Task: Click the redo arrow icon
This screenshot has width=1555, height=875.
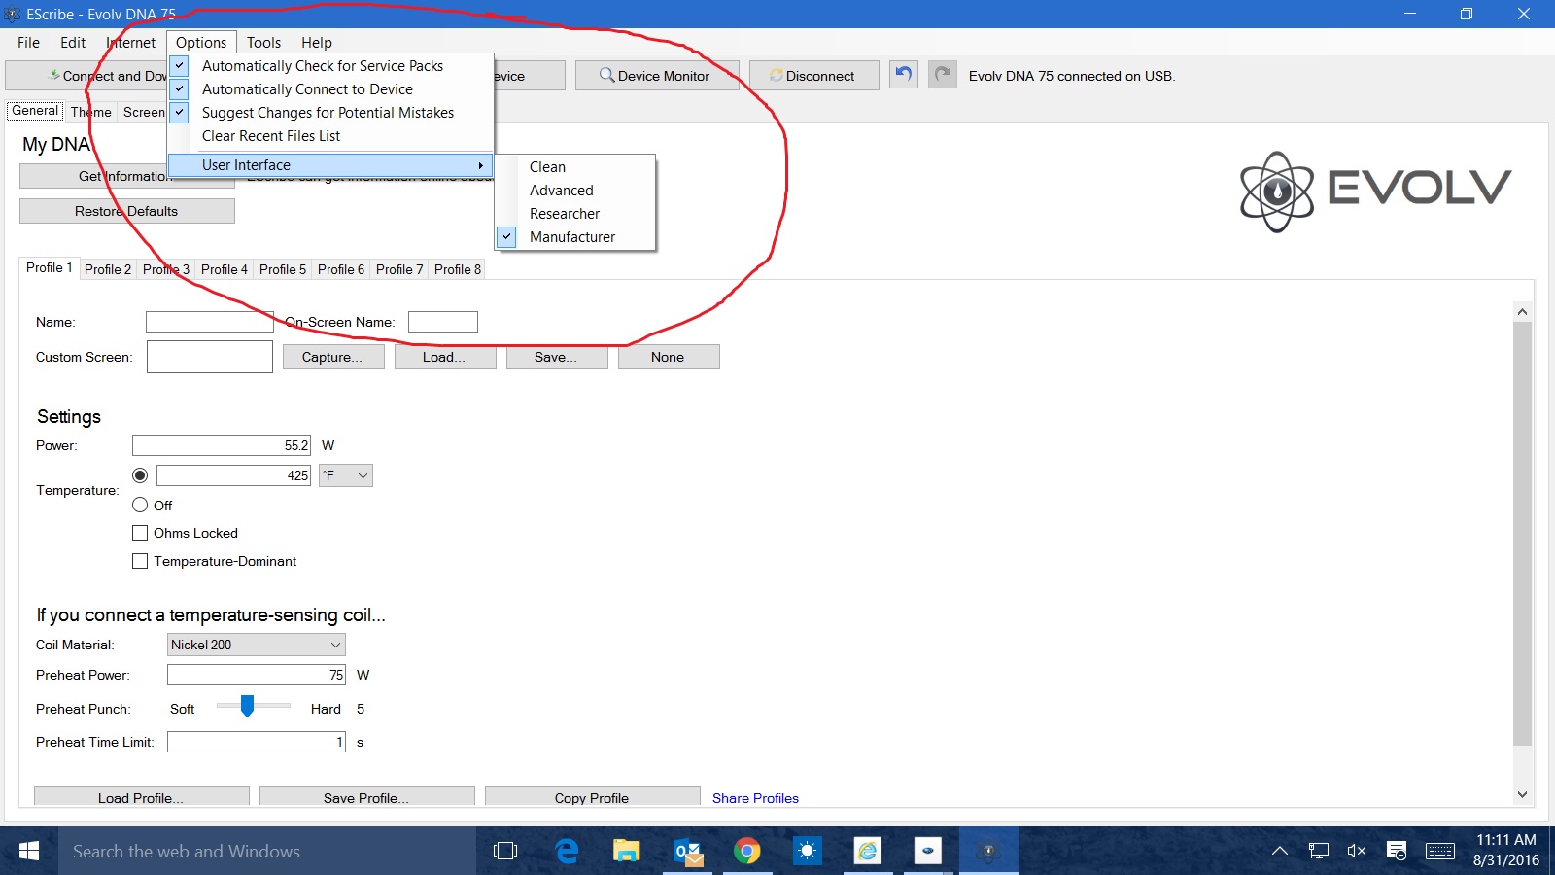Action: pos(942,75)
